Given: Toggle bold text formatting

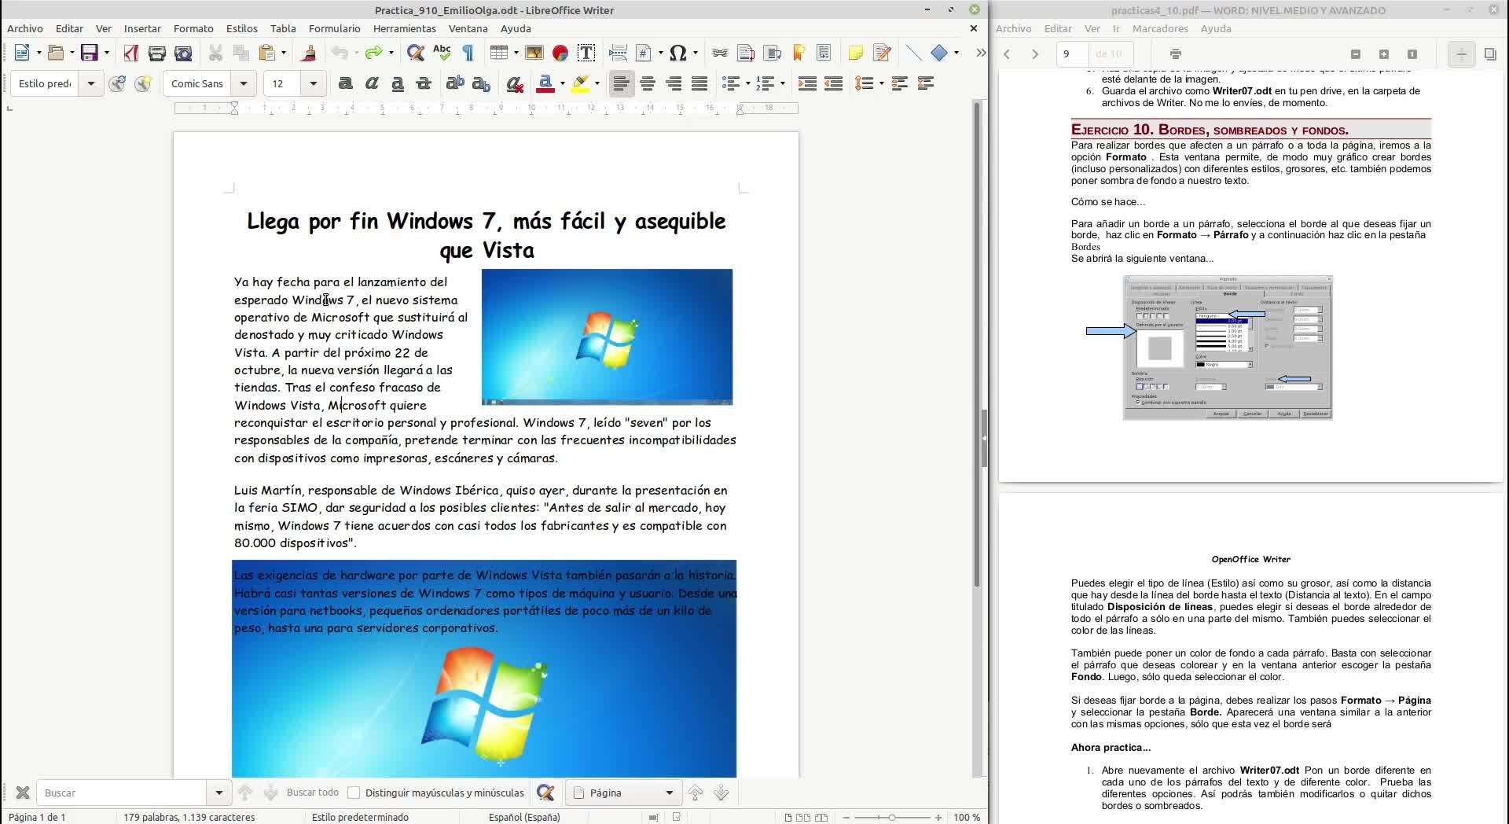Looking at the screenshot, I should click(x=345, y=83).
